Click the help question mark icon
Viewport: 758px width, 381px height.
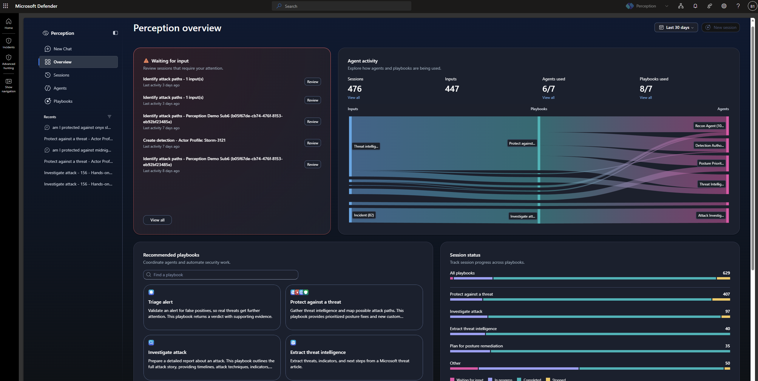(x=738, y=6)
